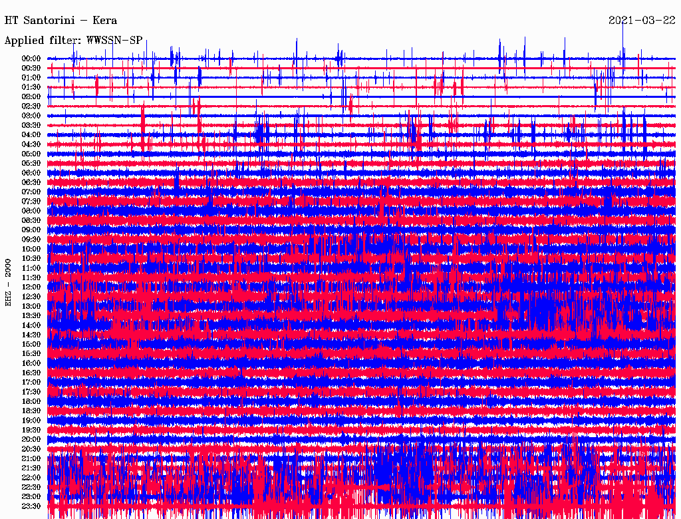Screen dimensions: 681x519
Task: Select the 17:30 time row label
Action: (31, 392)
